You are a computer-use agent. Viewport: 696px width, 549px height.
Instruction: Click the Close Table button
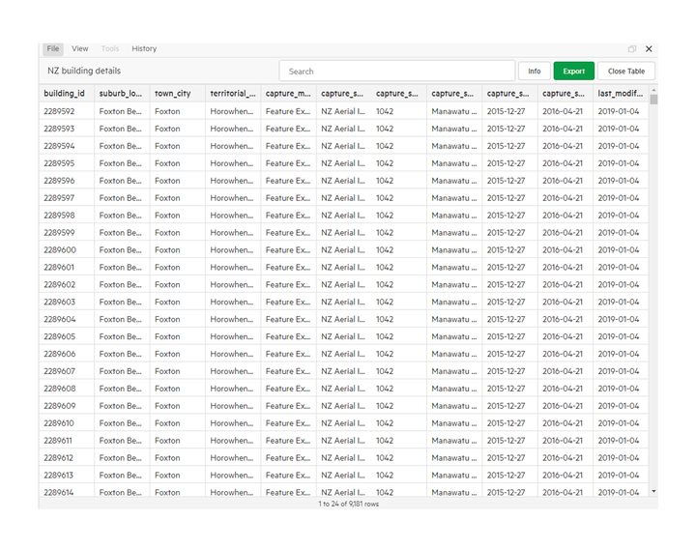click(x=625, y=71)
